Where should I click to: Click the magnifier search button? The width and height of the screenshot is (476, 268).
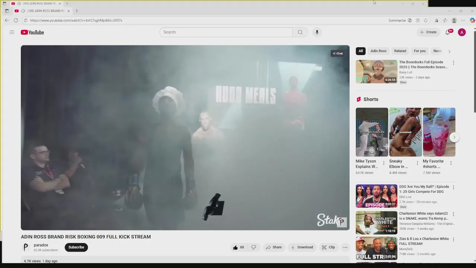click(300, 32)
